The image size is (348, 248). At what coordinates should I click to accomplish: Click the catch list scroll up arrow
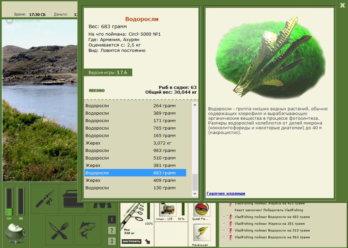194,105
